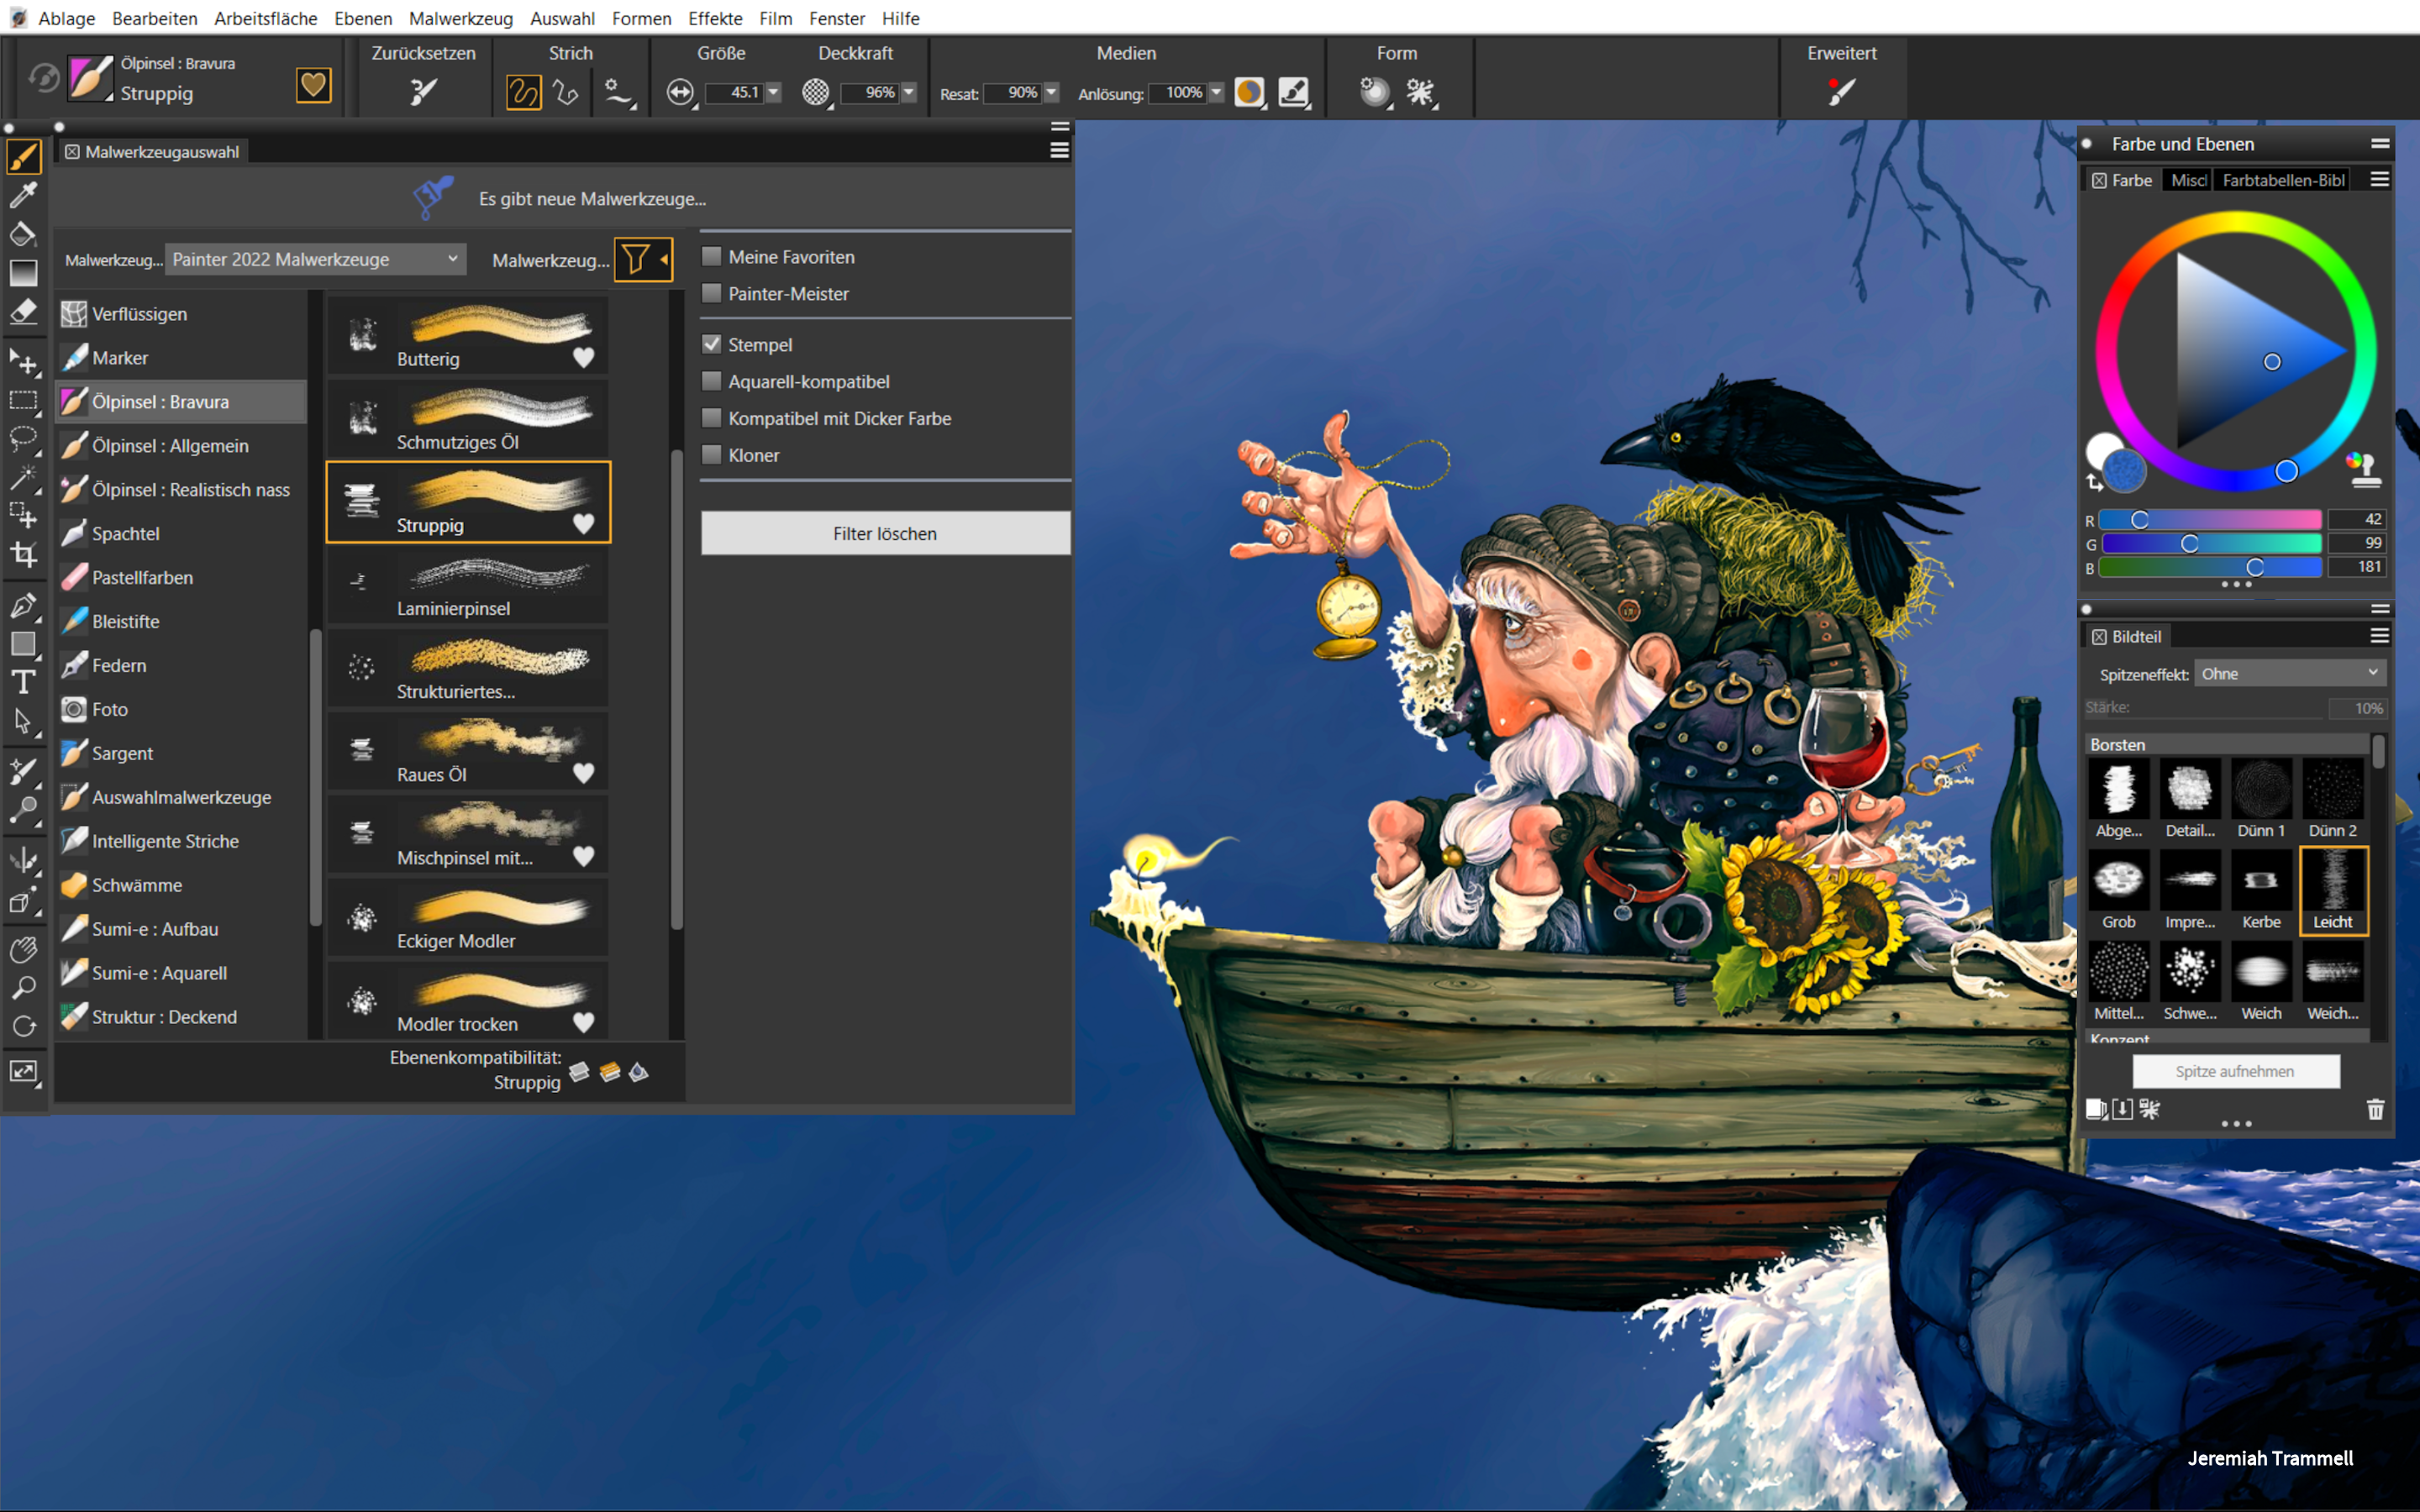
Task: Click Es gibt neue Malwerkzeuge link
Action: tap(592, 199)
